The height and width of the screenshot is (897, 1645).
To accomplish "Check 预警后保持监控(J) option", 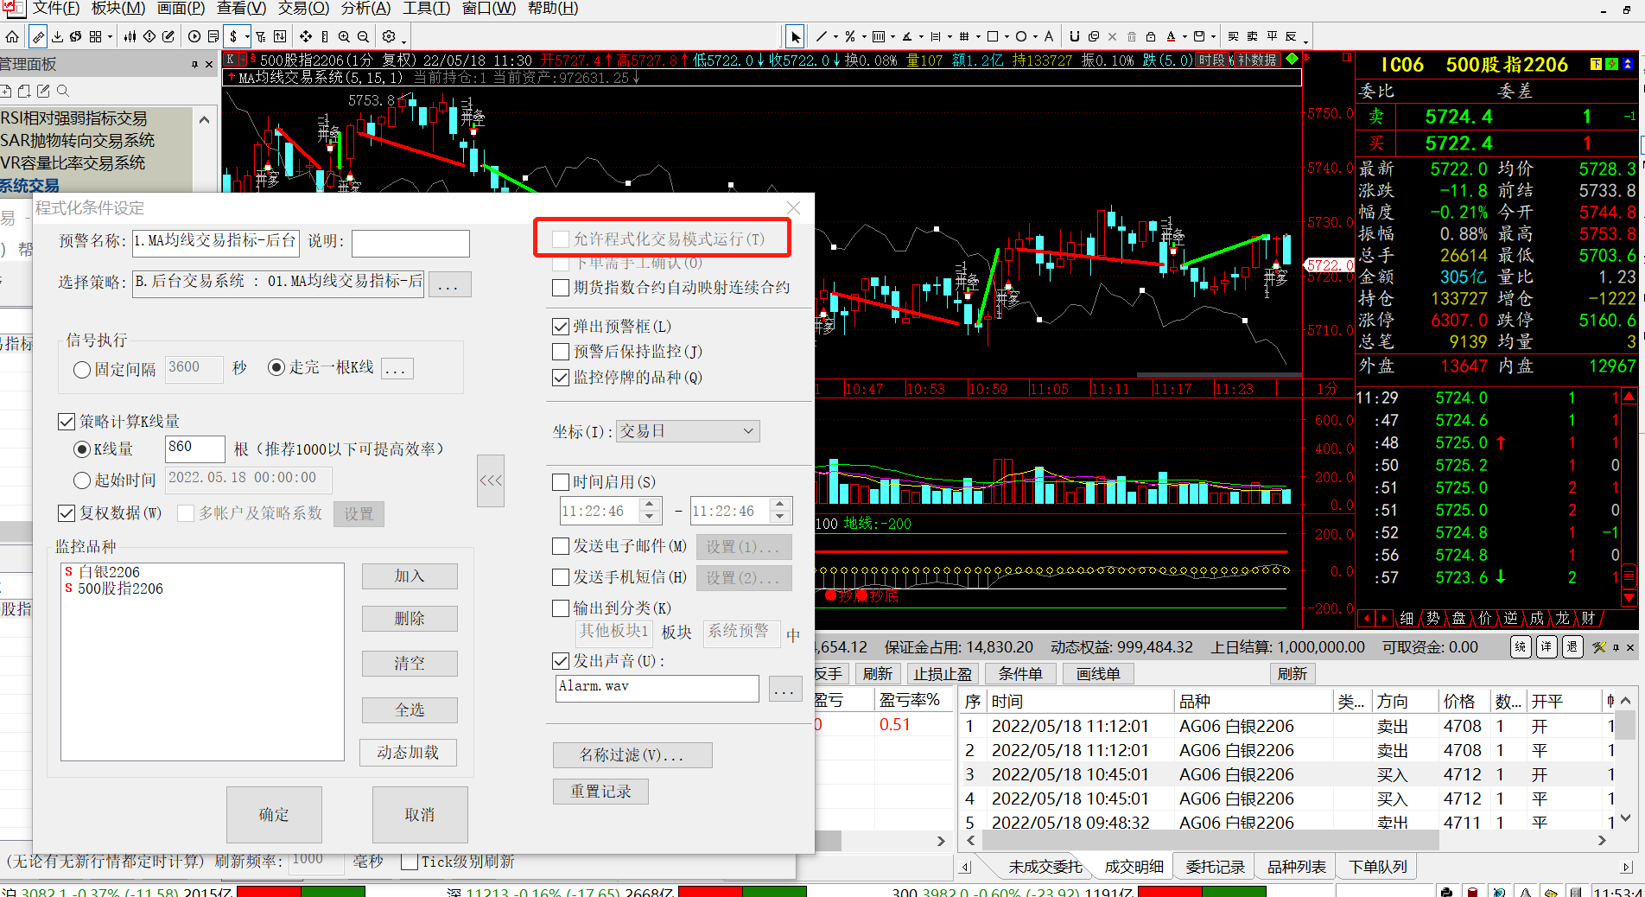I will pos(561,352).
